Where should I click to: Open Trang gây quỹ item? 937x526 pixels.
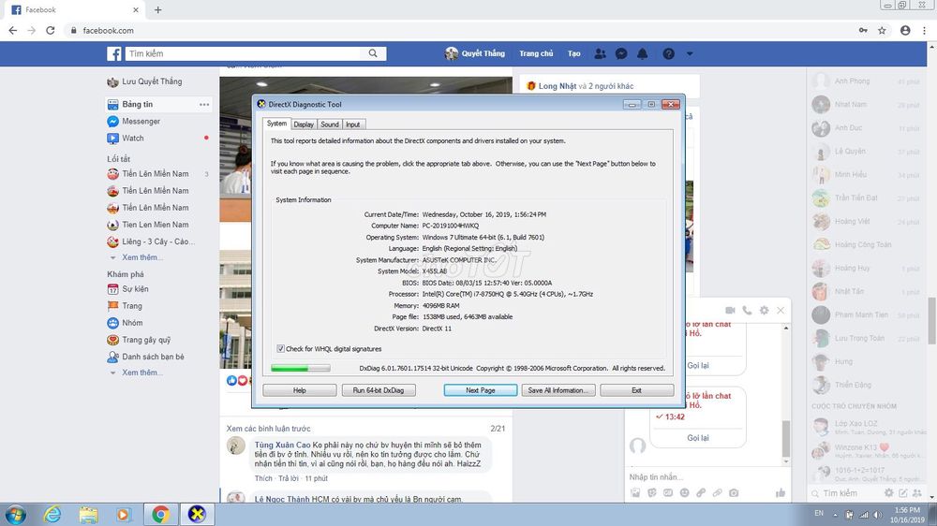139,340
